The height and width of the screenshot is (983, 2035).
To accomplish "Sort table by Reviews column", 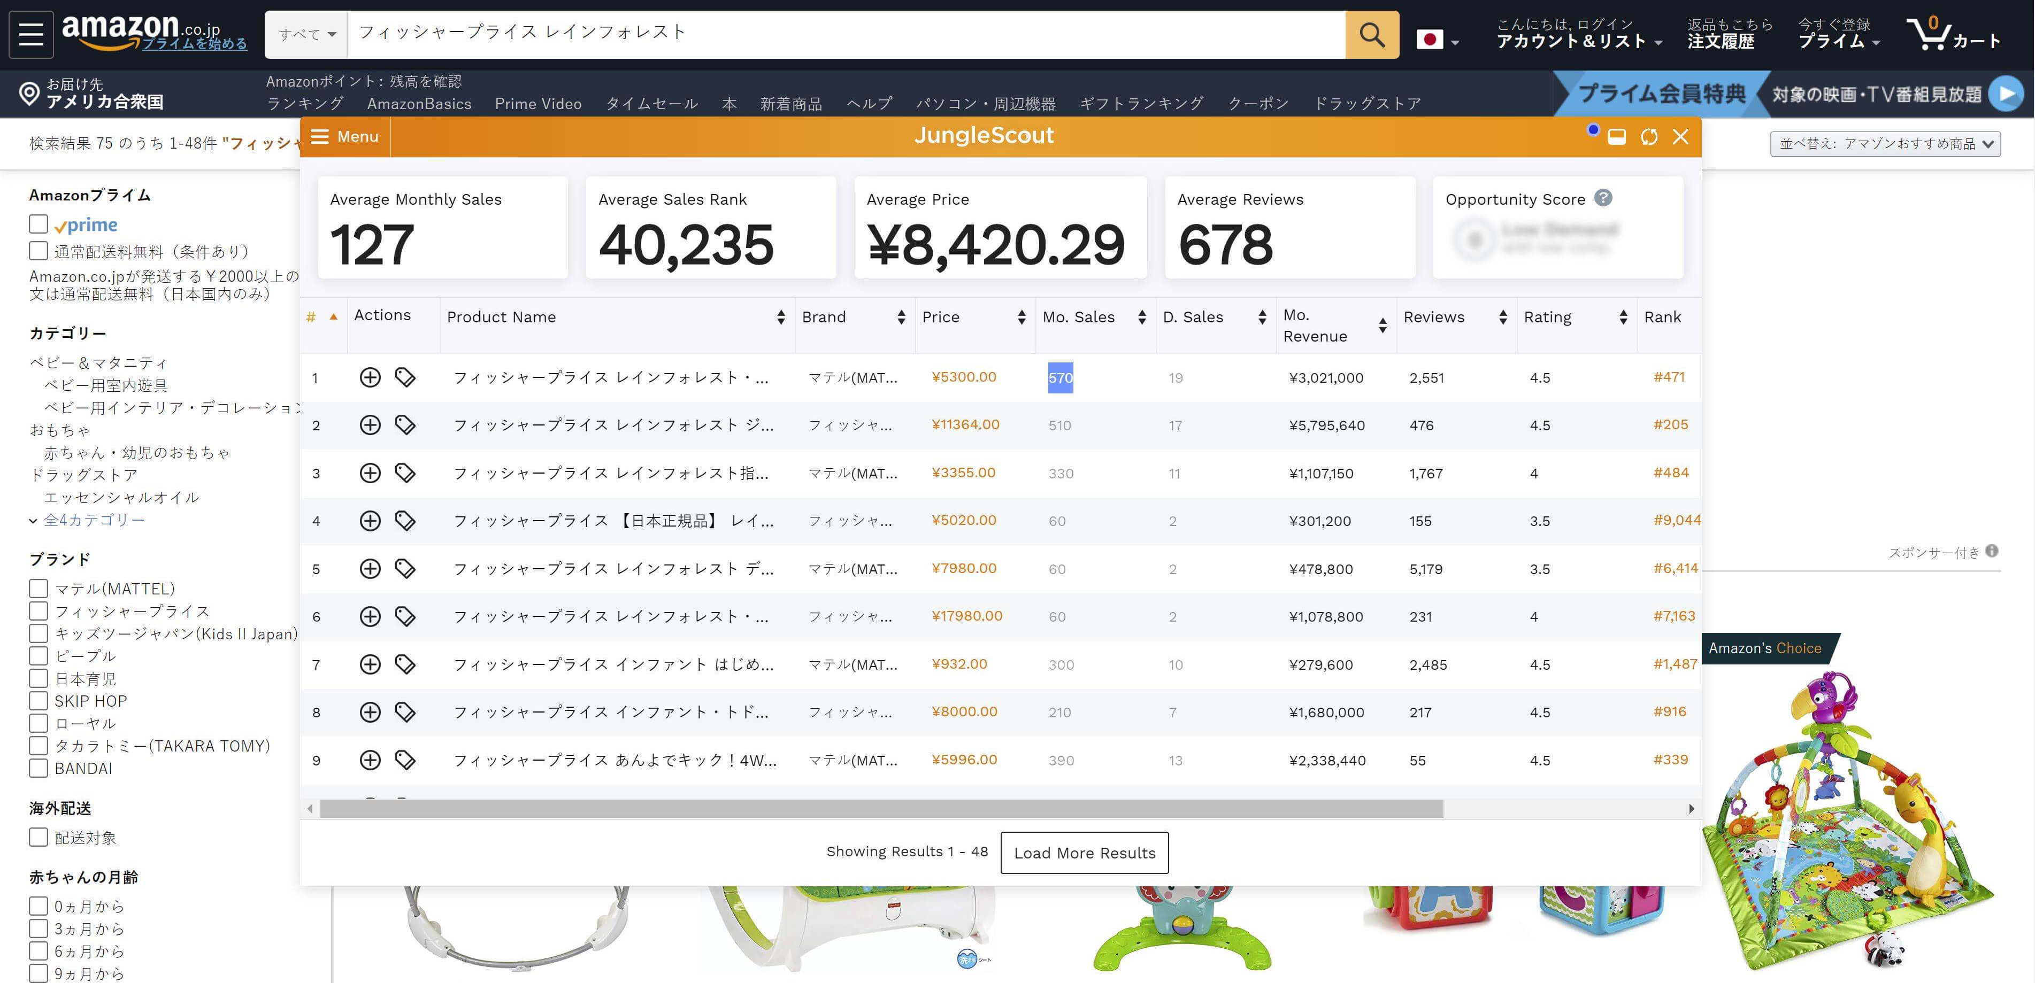I will pos(1502,316).
